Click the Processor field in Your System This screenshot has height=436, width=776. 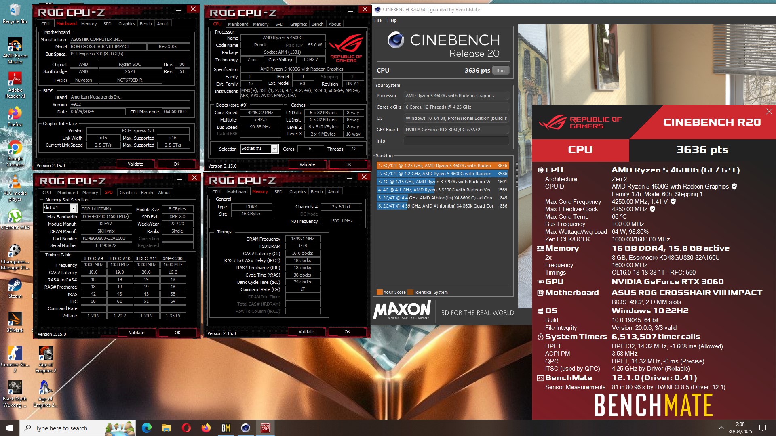point(456,96)
